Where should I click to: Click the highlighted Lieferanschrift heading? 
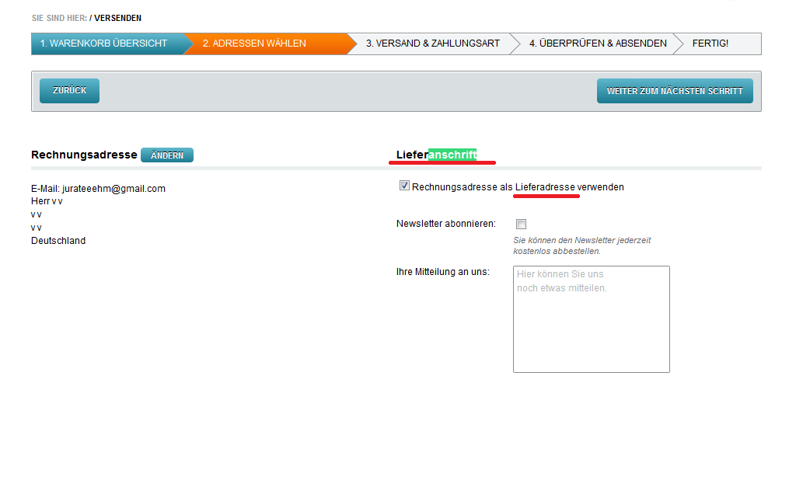pyautogui.click(x=437, y=155)
